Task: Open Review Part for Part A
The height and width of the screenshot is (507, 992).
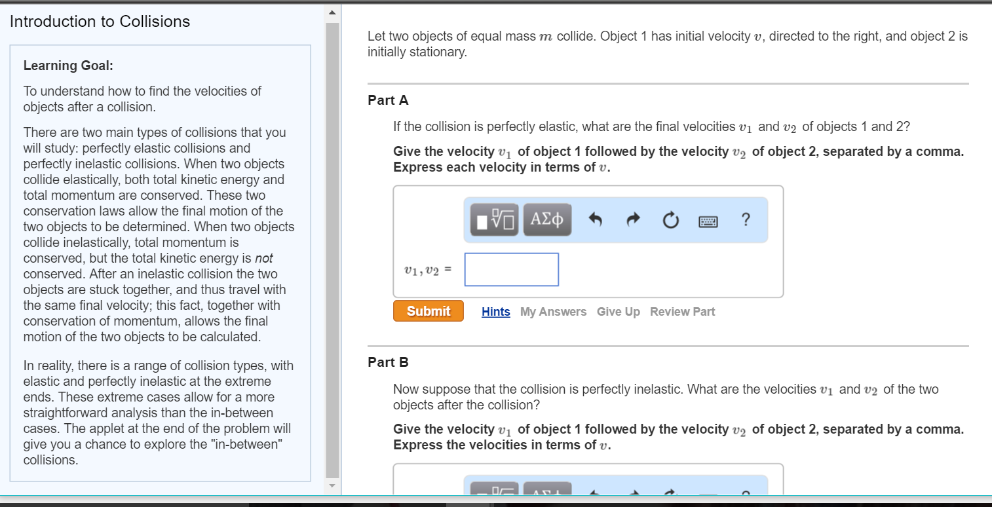Action: click(x=682, y=311)
